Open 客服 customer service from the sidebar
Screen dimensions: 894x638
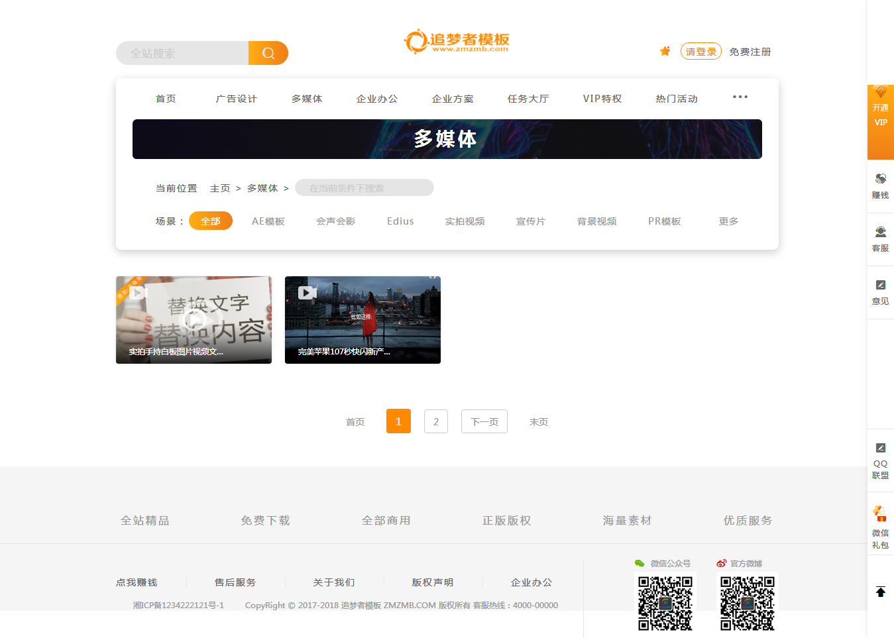pyautogui.click(x=880, y=239)
